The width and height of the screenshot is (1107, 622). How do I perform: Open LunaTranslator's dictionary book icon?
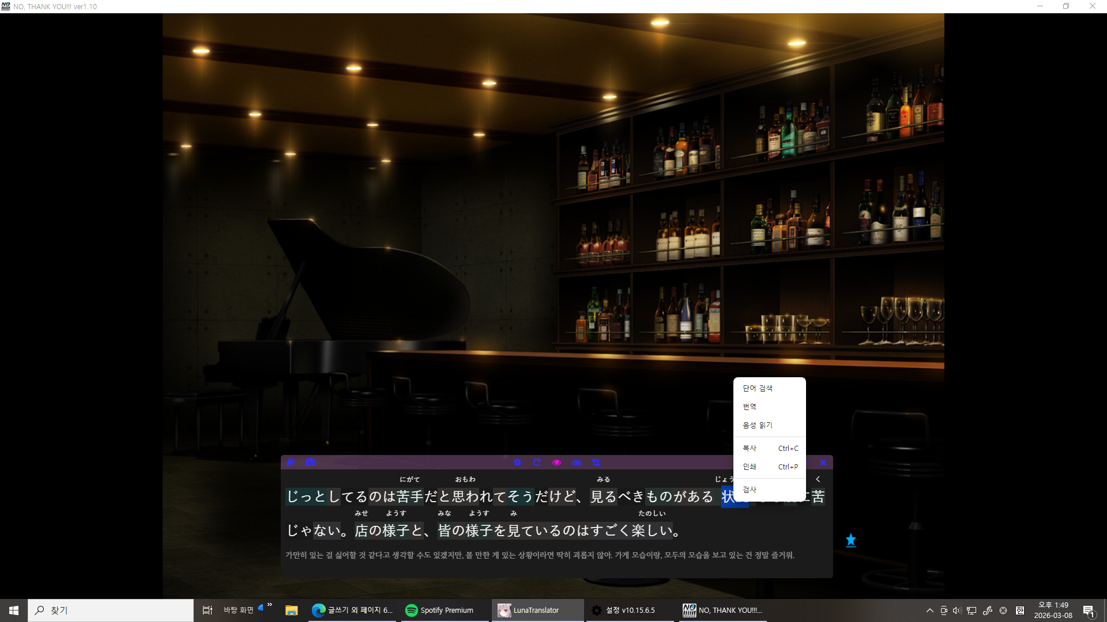(x=291, y=462)
